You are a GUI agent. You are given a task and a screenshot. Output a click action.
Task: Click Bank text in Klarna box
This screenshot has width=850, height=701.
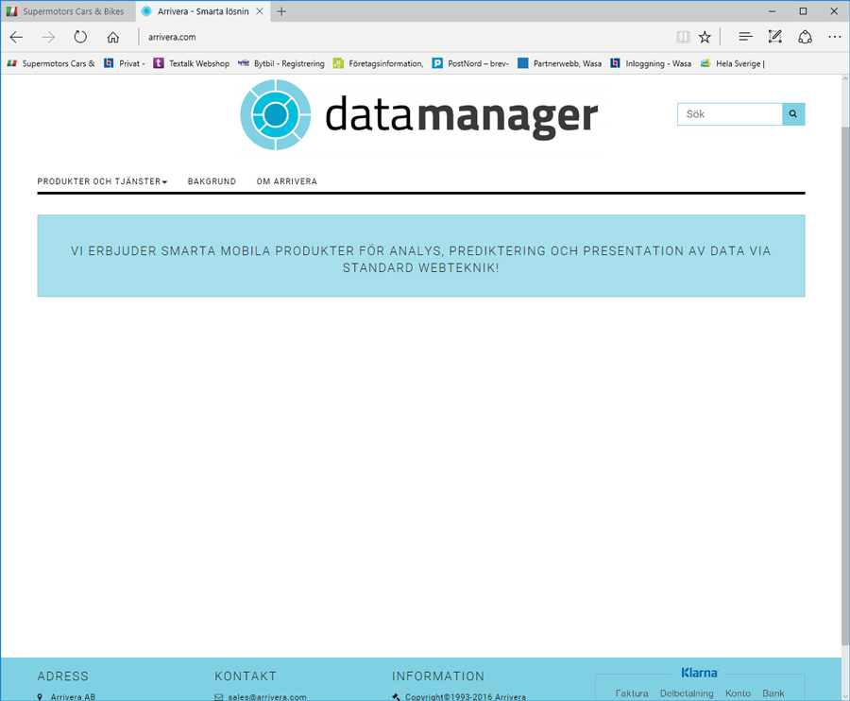(773, 692)
